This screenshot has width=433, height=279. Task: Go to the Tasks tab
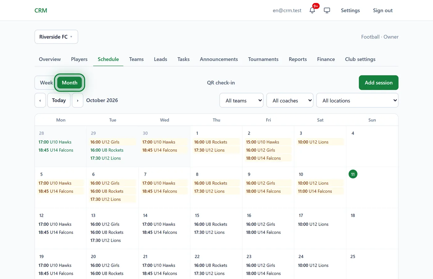coord(183,59)
